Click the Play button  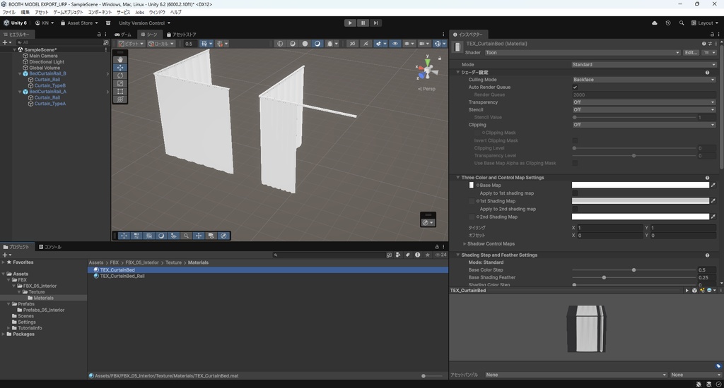pos(350,23)
